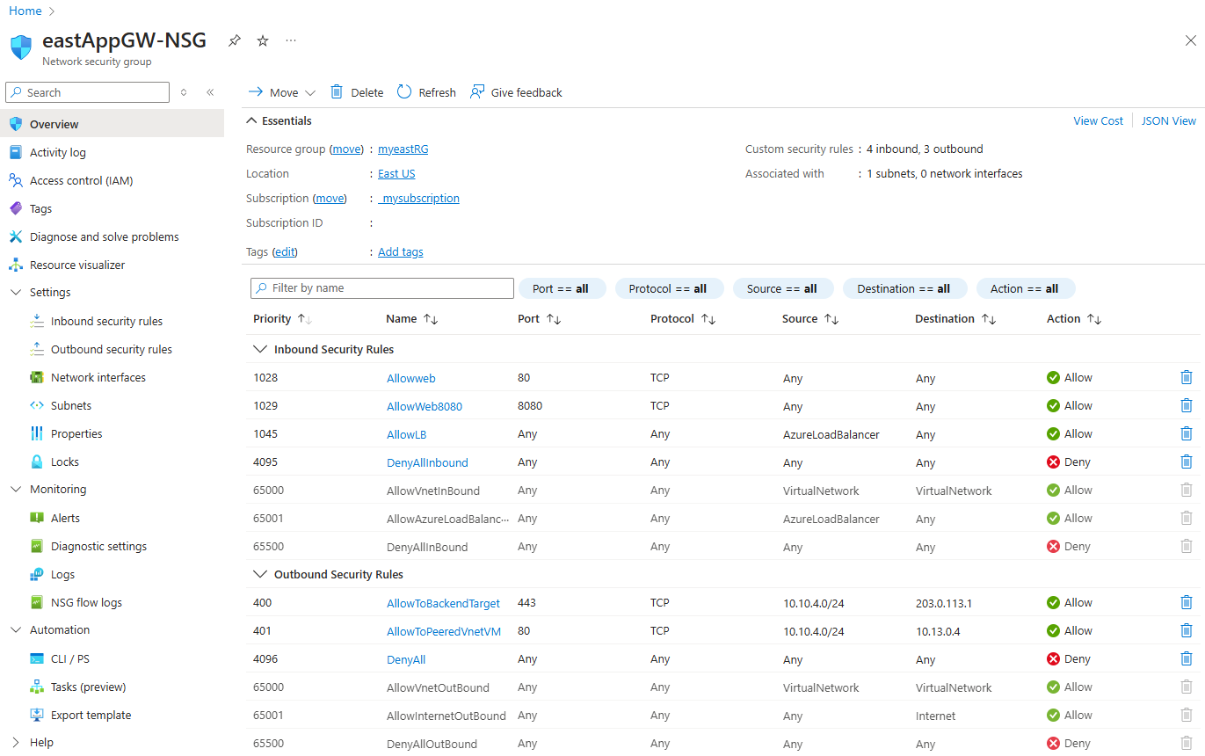Open the myeastRG resource group link
Viewport: 1205px width, 756px height.
pos(403,149)
